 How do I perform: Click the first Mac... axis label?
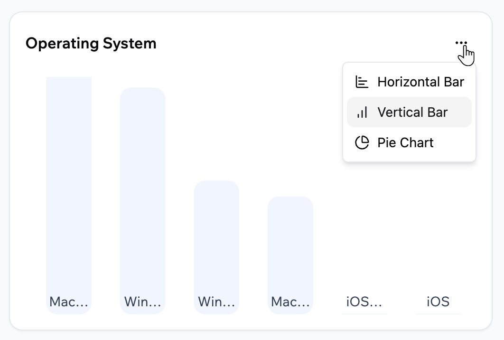click(68, 302)
